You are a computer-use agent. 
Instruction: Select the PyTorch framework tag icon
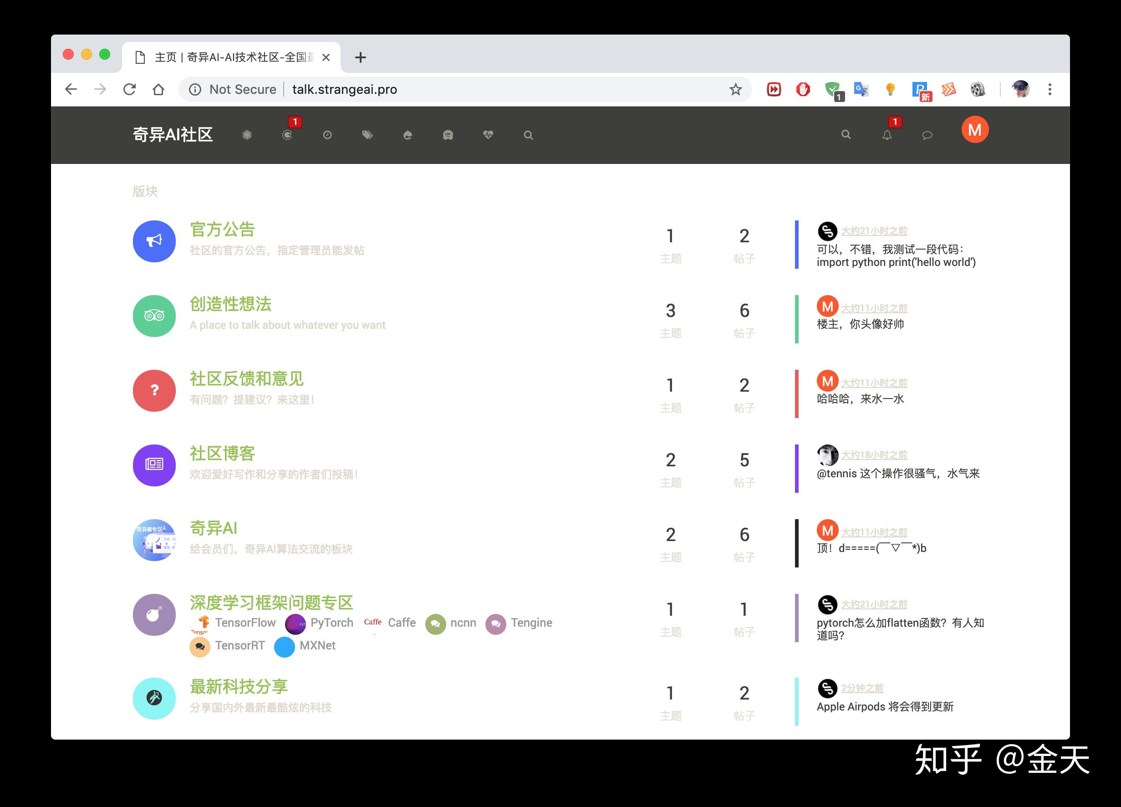tap(296, 623)
